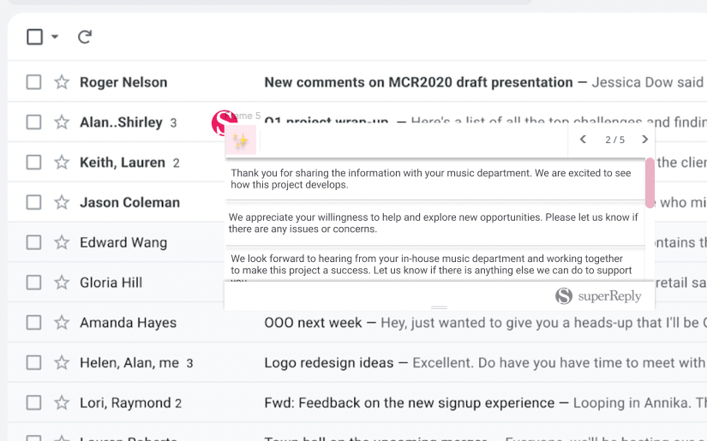Choose the 'We appreciate your willingness' reply
Screen dimensions: 707x441
pyautogui.click(x=433, y=223)
